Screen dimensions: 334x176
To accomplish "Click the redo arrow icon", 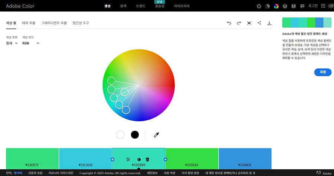I will (x=239, y=23).
